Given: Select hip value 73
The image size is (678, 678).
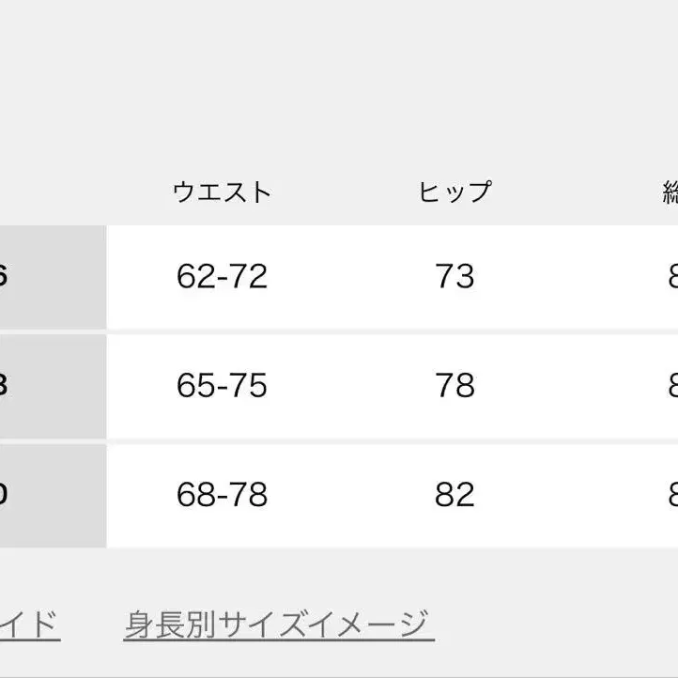Looking at the screenshot, I should tap(455, 276).
